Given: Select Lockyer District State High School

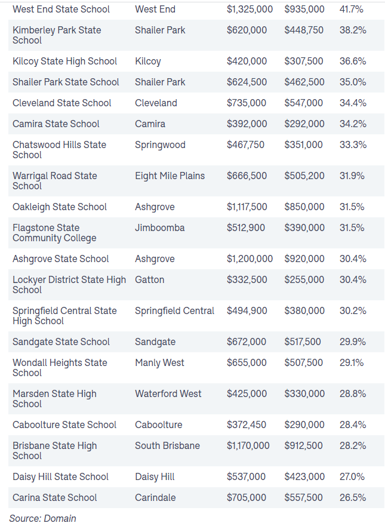Looking at the screenshot, I should 69,285.
